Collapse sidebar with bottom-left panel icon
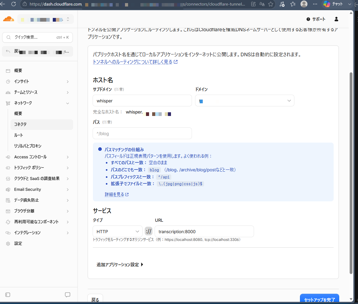This screenshot has width=358, height=304. pyautogui.click(x=8, y=295)
